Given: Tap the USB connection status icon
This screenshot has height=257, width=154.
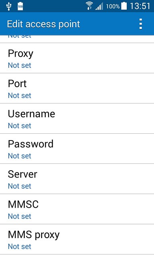Looking at the screenshot, I should tap(9, 6).
